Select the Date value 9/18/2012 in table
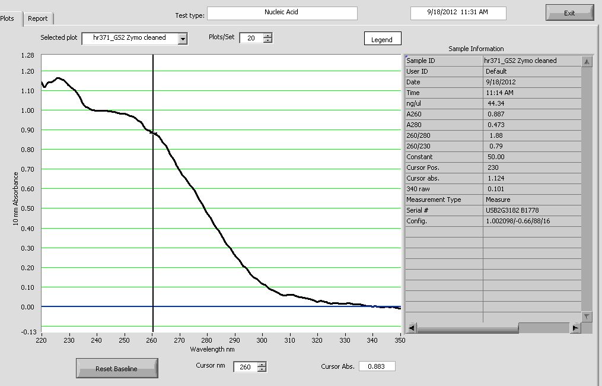The height and width of the screenshot is (386, 602). [532, 83]
